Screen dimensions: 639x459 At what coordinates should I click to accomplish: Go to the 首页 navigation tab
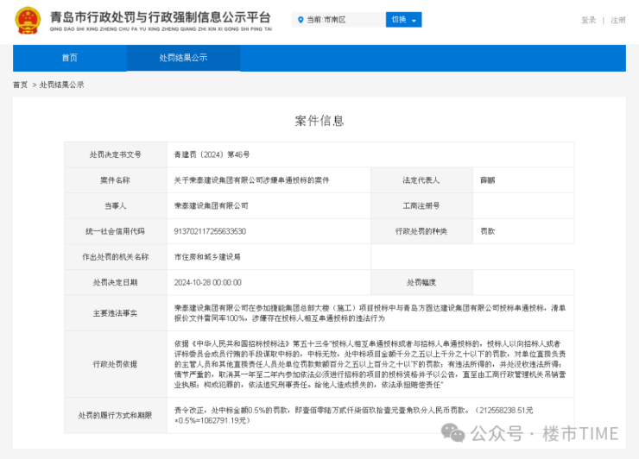click(x=69, y=58)
